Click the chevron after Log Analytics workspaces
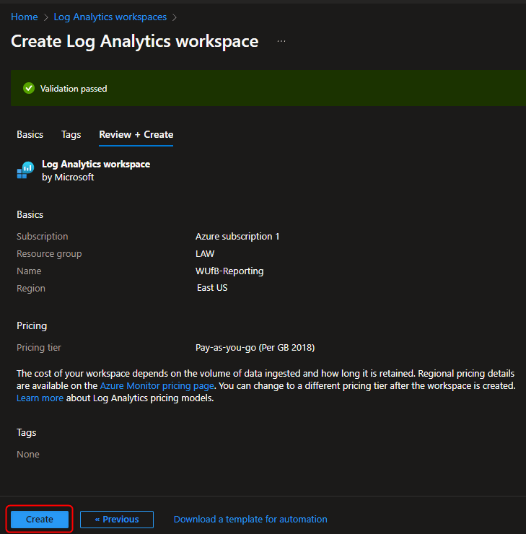This screenshot has height=534, width=526. (x=175, y=17)
